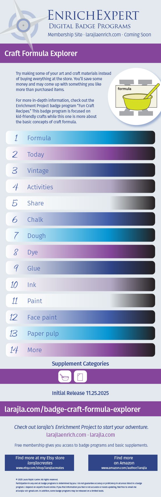Image resolution: width=161 pixels, height=497 pixels.
Task: Select the Vintage step bar
Action: 80,170
